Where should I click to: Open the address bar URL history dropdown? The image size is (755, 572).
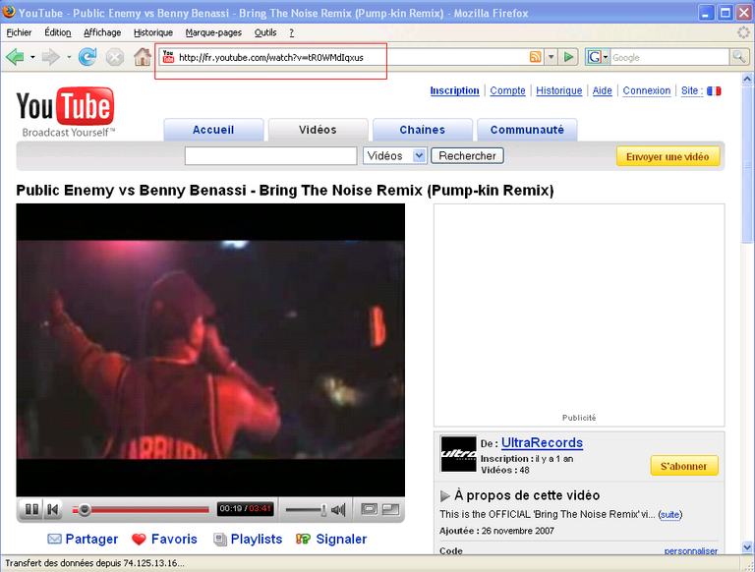click(552, 57)
